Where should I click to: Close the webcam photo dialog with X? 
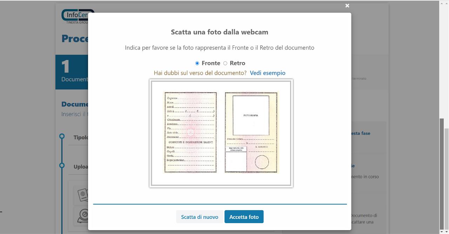[347, 6]
